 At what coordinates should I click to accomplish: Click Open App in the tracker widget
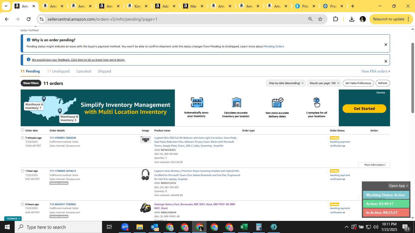point(399,186)
